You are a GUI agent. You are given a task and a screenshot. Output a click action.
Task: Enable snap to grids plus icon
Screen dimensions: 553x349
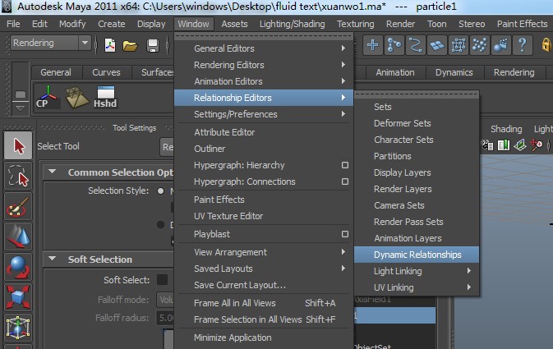372,45
